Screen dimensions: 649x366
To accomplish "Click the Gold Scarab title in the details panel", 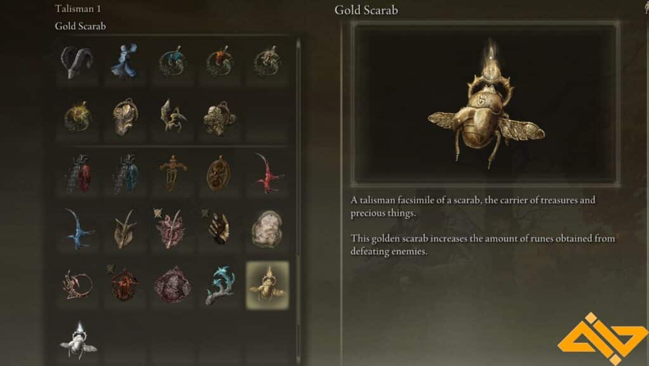I will click(366, 10).
